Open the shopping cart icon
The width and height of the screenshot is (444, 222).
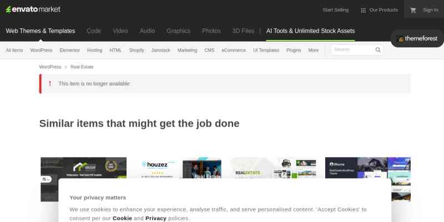pyautogui.click(x=413, y=10)
